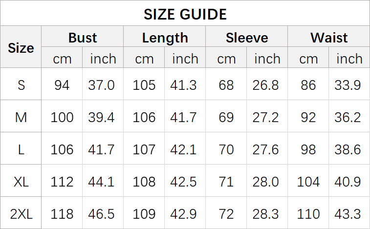Select the S size row label

coord(21,85)
